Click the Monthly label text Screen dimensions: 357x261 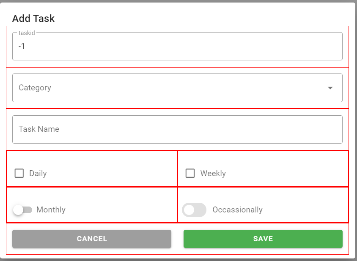pos(51,210)
